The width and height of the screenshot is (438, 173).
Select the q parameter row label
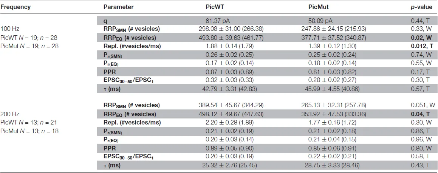[x=105, y=21]
